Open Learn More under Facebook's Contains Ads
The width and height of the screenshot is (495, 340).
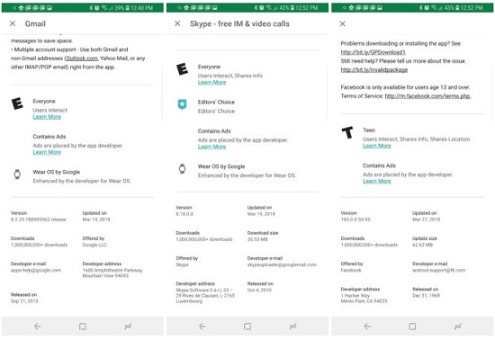coord(377,181)
